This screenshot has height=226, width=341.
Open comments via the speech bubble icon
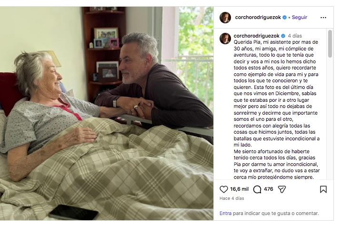[x=257, y=189]
